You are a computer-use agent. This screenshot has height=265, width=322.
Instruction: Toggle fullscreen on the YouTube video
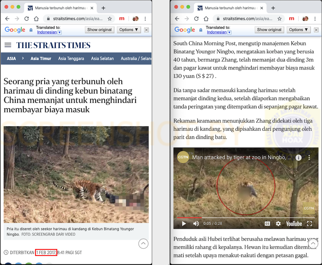click(309, 223)
